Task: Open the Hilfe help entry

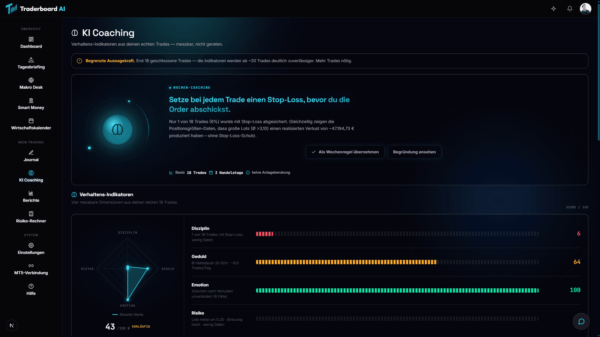Action: tap(31, 290)
